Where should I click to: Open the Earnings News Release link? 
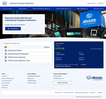pyautogui.click(x=15, y=50)
